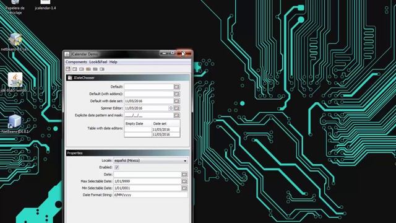396x223 pixels.
Task: Click the Explicite date pattern mask field
Action: click(148, 115)
